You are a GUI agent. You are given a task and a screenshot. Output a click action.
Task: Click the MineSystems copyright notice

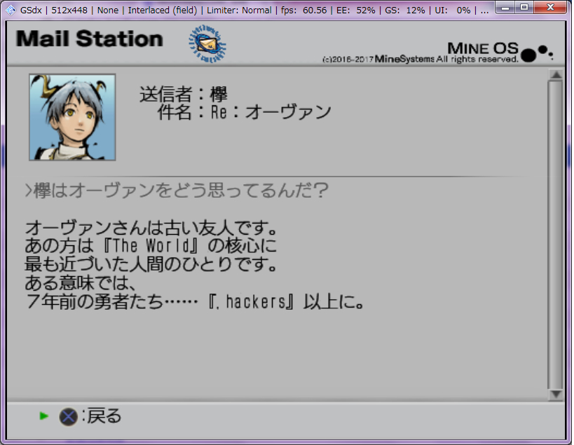pyautogui.click(x=421, y=59)
